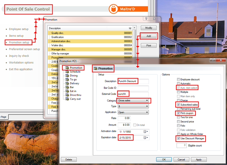Click the External Code field
This screenshot has width=227, height=165.
133,94
